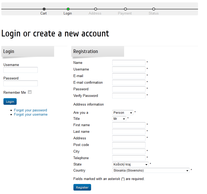The height and width of the screenshot is (194, 207).
Task: Expand the Title dropdown showing Mr
Action: pyautogui.click(x=119, y=119)
